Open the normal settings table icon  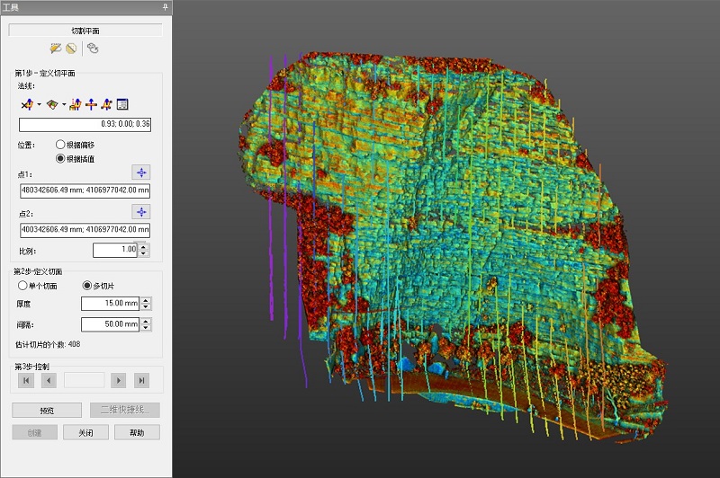(122, 104)
